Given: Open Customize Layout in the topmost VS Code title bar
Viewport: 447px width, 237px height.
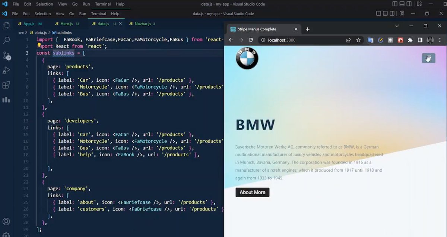Looking at the screenshot, I should (419, 4).
